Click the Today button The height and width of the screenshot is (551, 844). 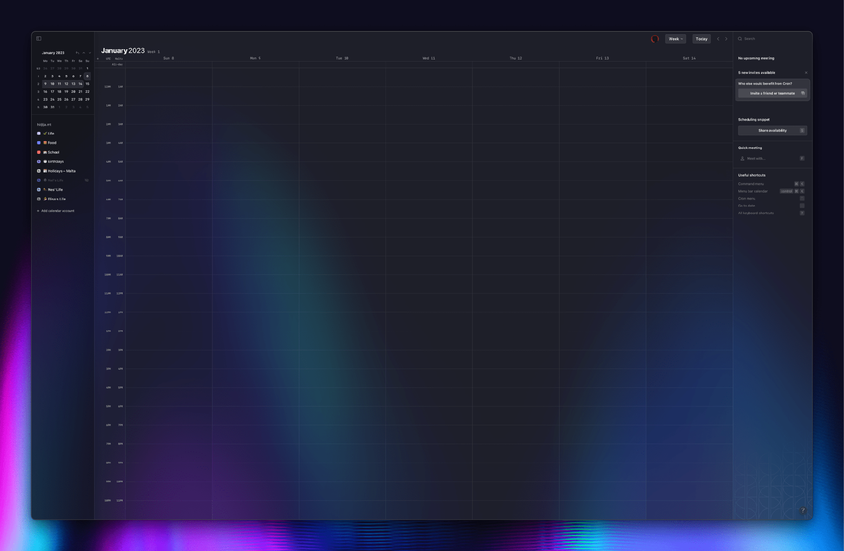click(702, 39)
